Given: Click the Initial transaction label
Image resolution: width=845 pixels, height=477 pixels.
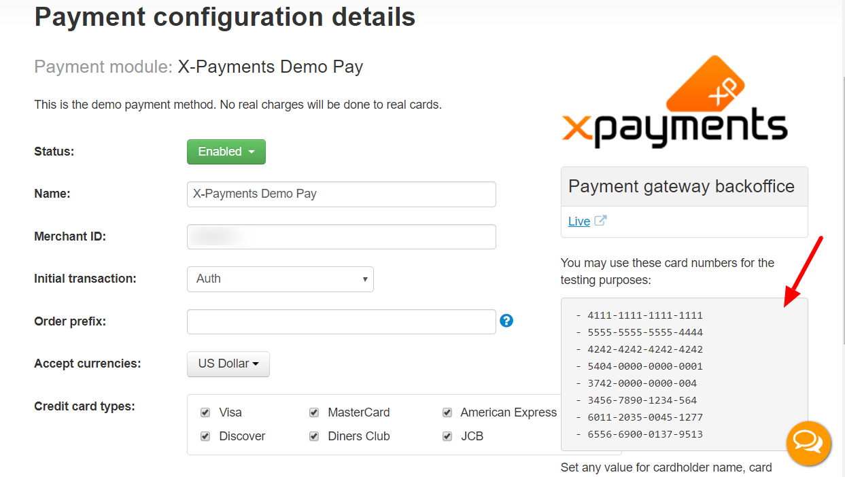Looking at the screenshot, I should pyautogui.click(x=85, y=279).
